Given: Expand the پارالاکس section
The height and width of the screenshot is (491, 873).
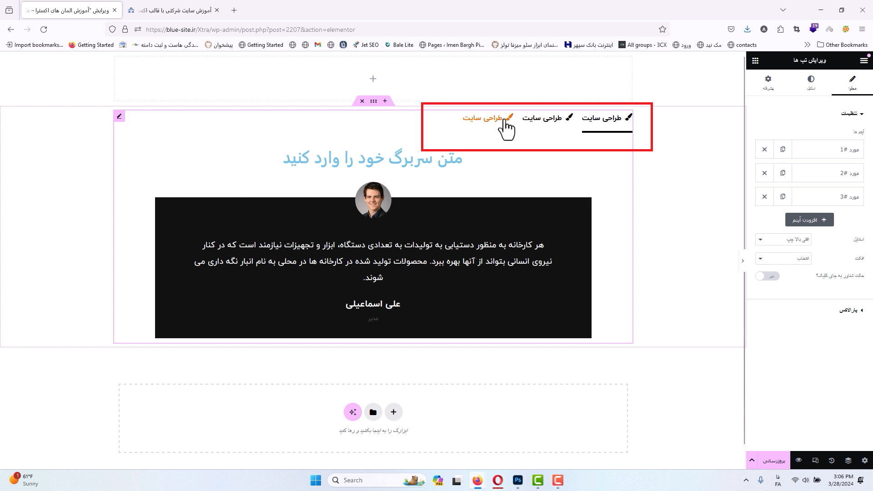Looking at the screenshot, I should (851, 310).
